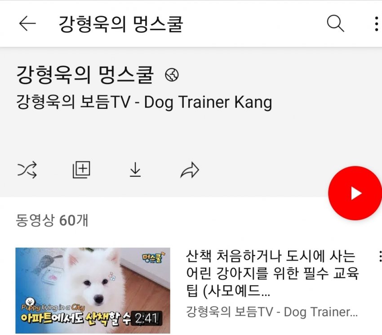Open the Samoyed puppy video thumbnail
Screen dimensions: 382x335
[x=93, y=290]
